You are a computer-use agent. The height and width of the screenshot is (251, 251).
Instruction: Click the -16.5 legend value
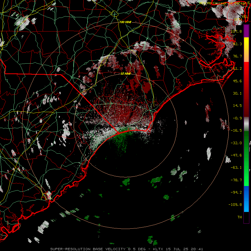click(236, 131)
